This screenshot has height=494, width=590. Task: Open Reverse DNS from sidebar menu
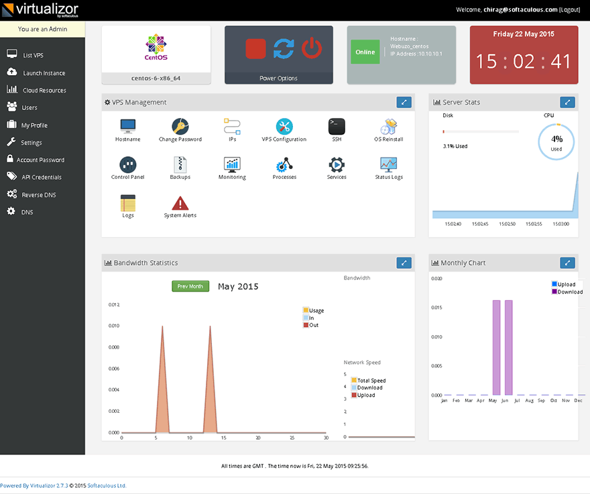pos(40,195)
